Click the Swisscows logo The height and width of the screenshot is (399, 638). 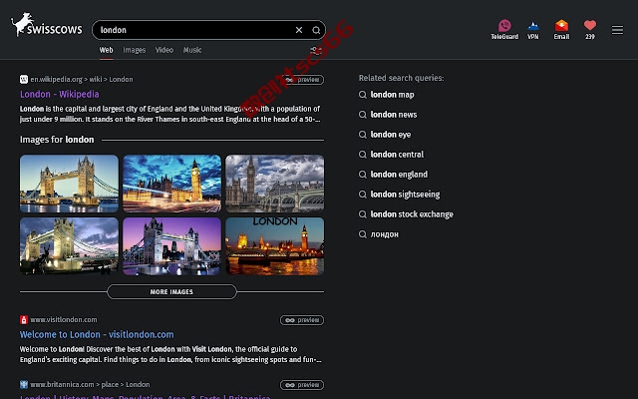[x=47, y=25]
